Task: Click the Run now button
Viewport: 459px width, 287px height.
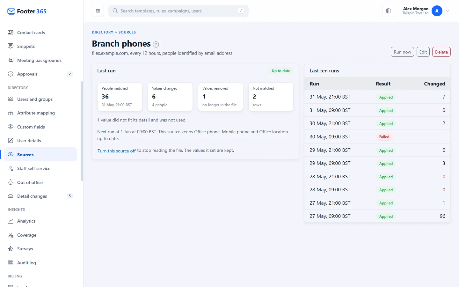Action: coord(402,52)
